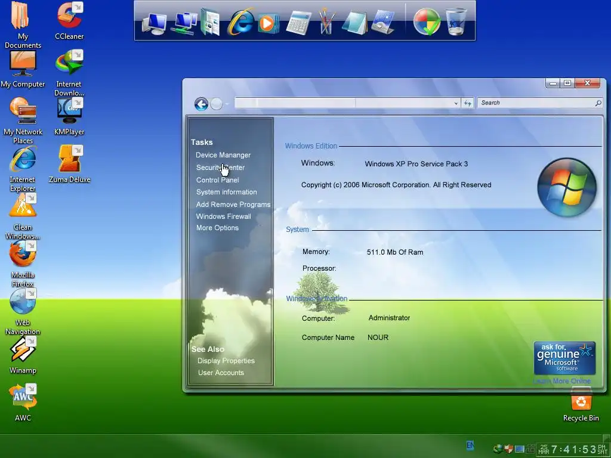Image resolution: width=611 pixels, height=458 pixels.
Task: Launch the media player icon in the dock
Action: click(269, 23)
